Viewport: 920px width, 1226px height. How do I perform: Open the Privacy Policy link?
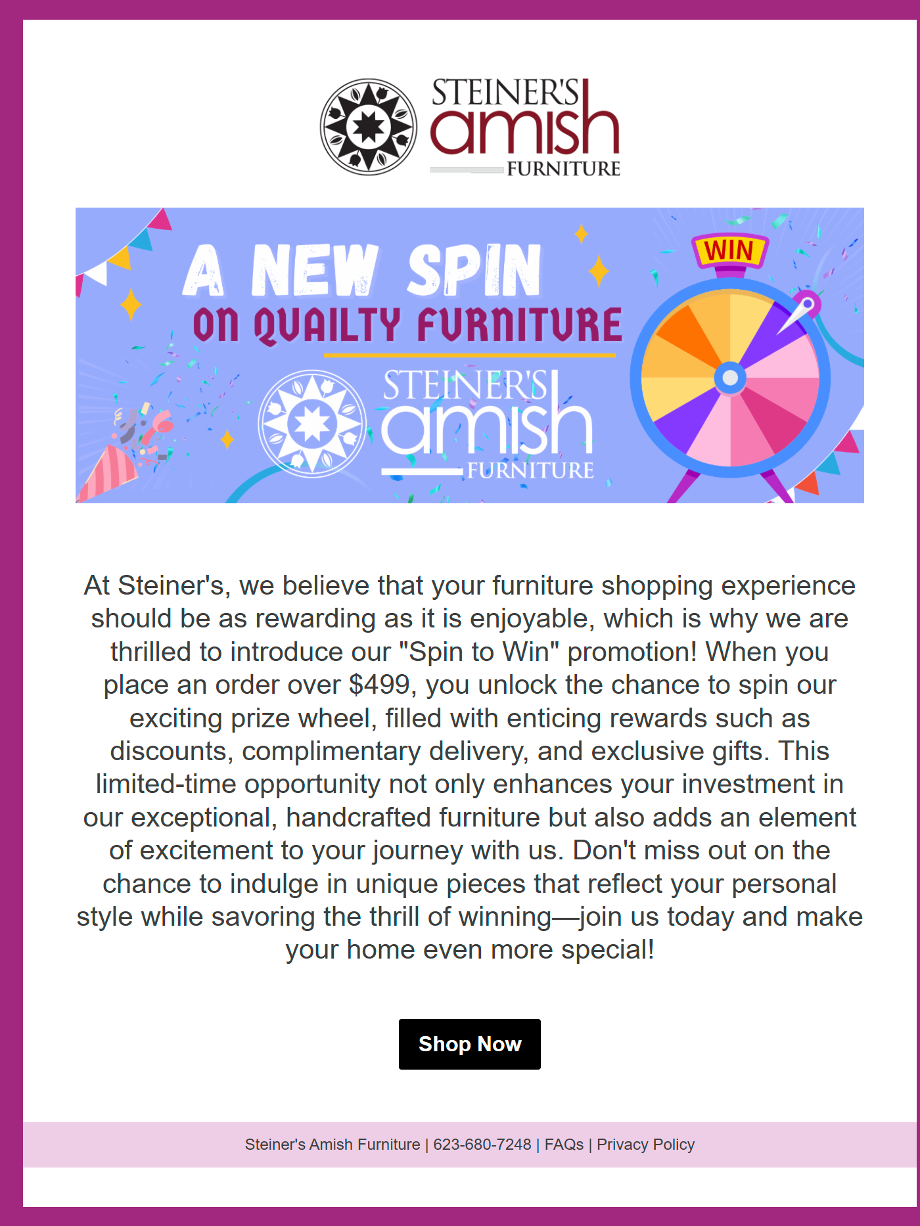[x=645, y=1145]
